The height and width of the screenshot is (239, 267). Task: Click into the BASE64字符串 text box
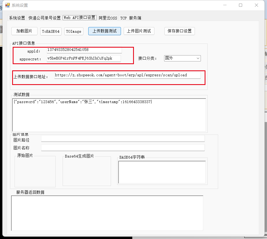coord(162,172)
